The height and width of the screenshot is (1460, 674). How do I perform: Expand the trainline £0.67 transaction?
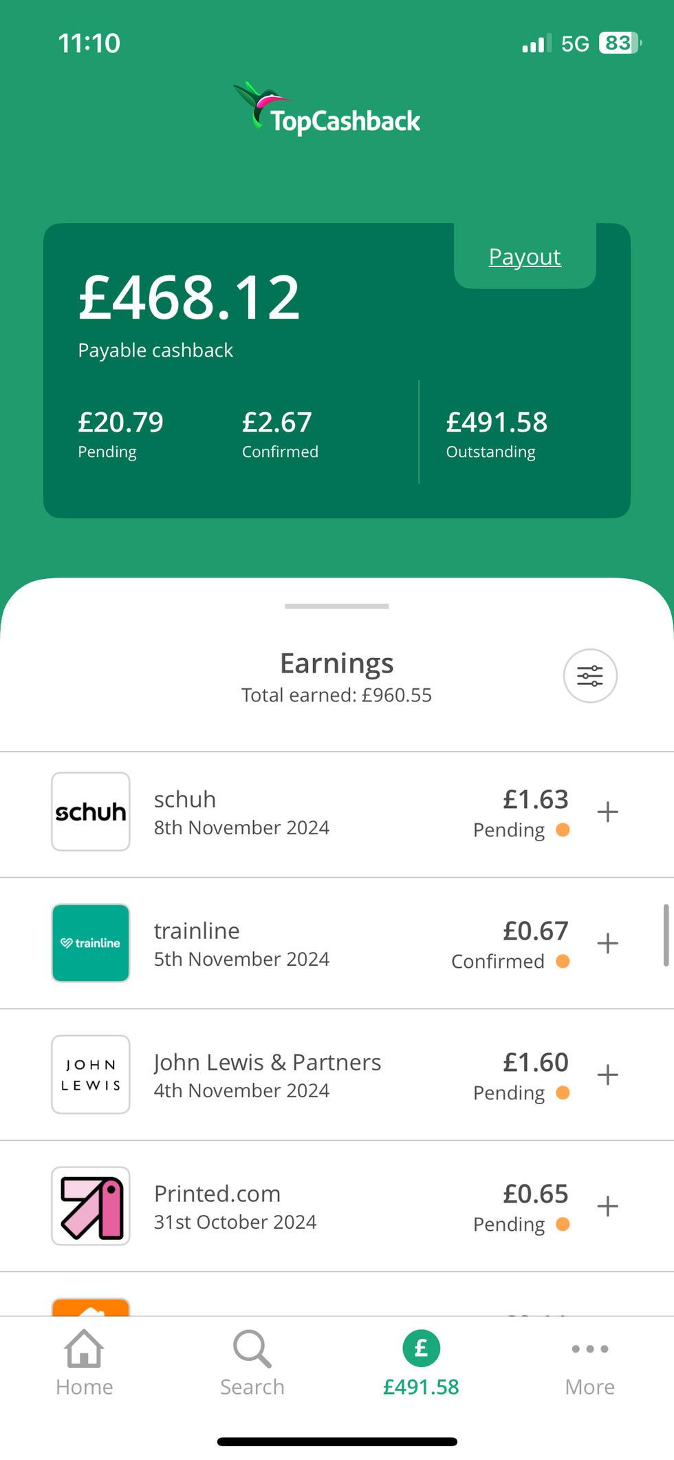tap(607, 943)
